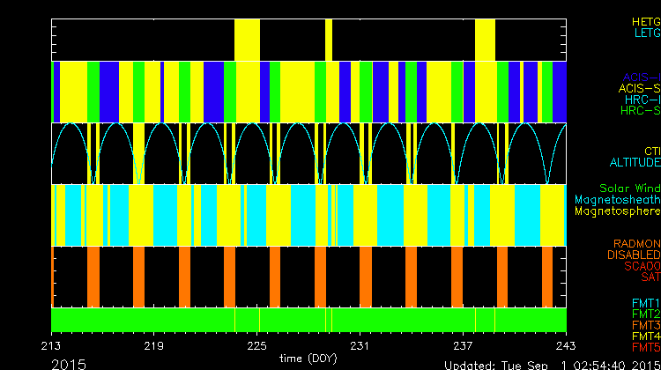Image resolution: width=661 pixels, height=370 pixels.
Task: Click the time (DOY) axis title
Action: tap(308, 359)
